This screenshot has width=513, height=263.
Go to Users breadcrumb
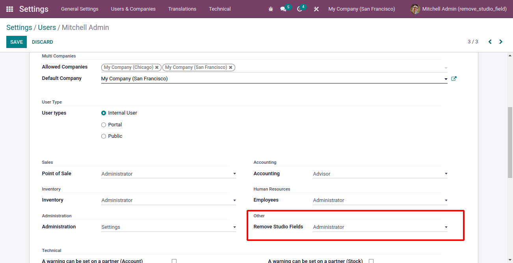coord(47,28)
